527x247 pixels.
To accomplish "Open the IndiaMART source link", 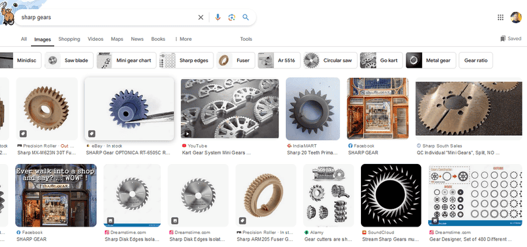I will pos(302,146).
